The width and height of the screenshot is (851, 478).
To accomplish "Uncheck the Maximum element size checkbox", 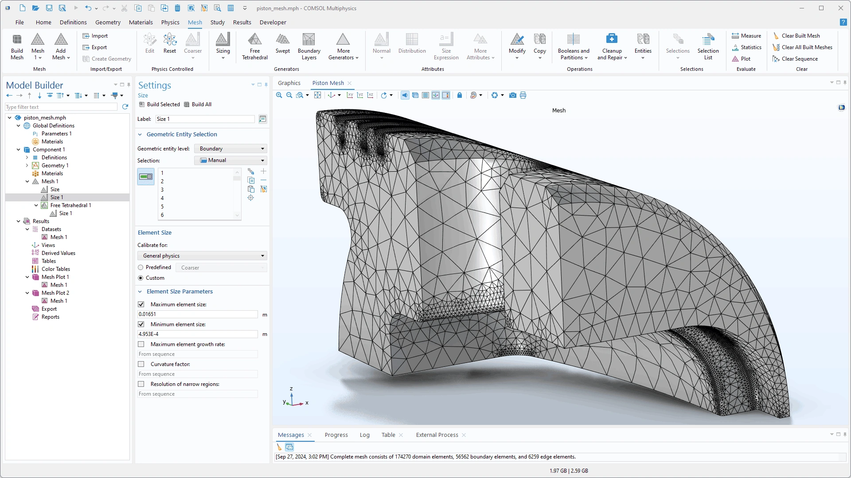I will (141, 305).
